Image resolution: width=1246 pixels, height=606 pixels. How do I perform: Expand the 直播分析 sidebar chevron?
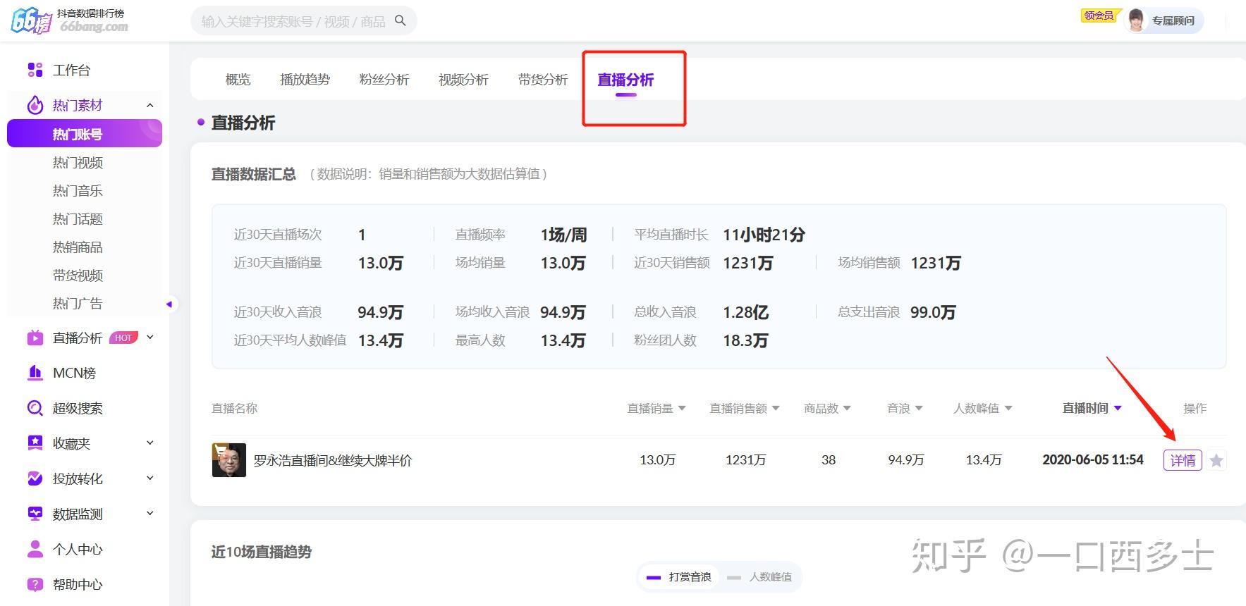149,338
